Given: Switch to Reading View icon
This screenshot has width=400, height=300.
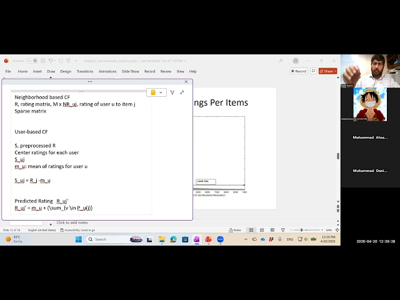Looking at the screenshot, I should point(272,230).
